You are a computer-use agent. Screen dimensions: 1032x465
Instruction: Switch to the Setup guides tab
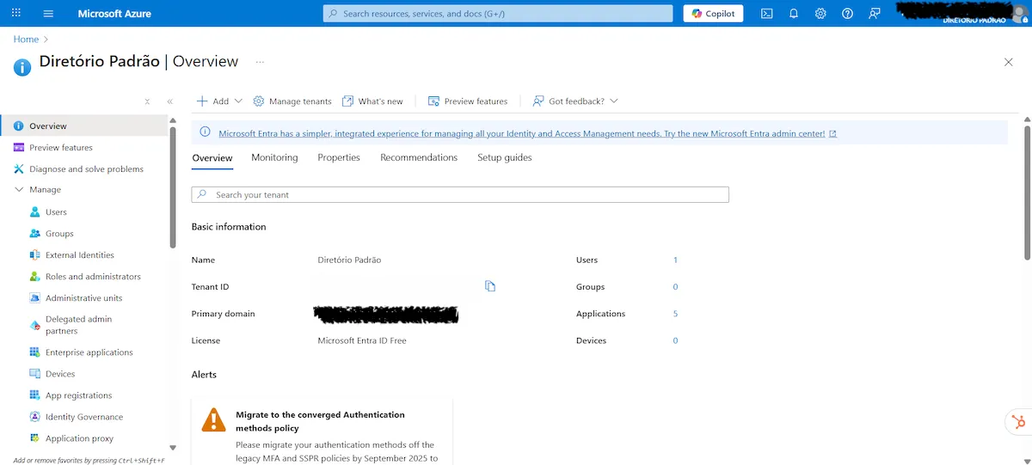click(x=505, y=157)
